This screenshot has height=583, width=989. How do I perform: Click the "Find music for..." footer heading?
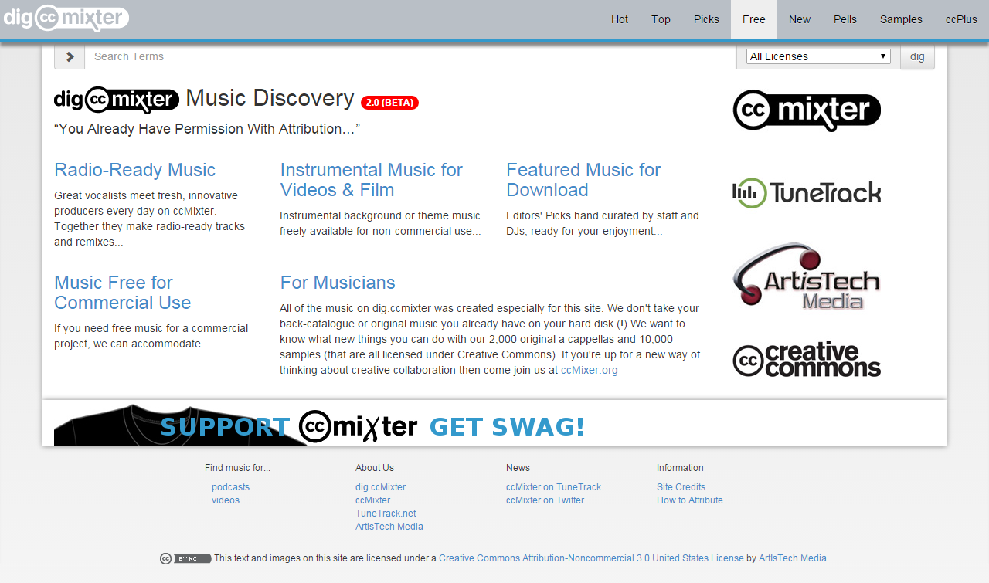pos(237,468)
